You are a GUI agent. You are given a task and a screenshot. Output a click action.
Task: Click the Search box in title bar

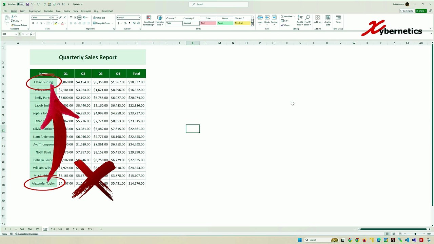218,4
